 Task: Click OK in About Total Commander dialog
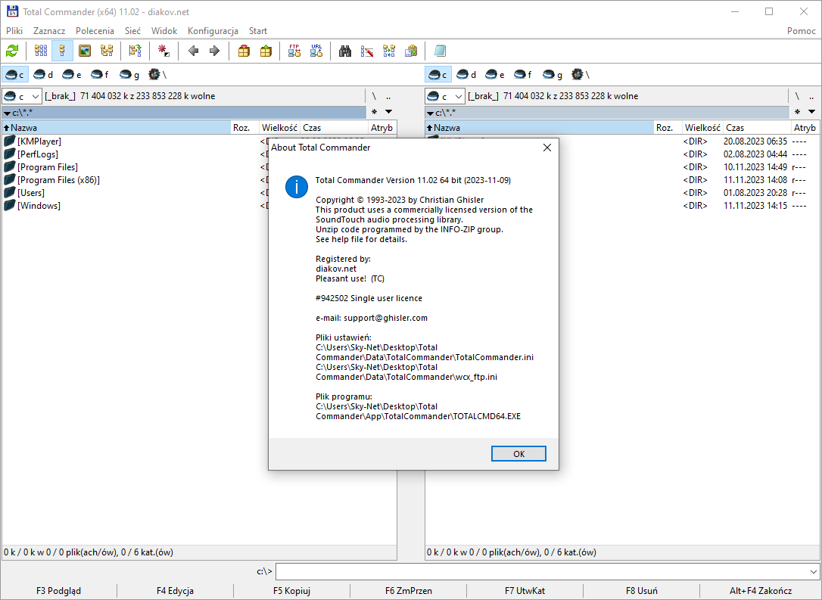pos(518,454)
